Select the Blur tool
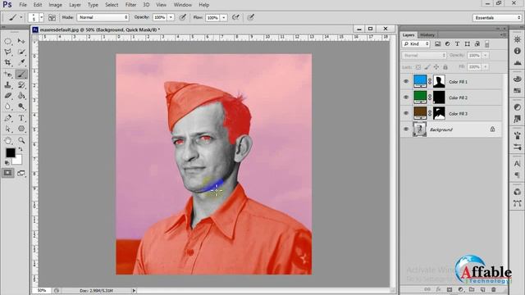This screenshot has height=295, width=525. (x=8, y=107)
